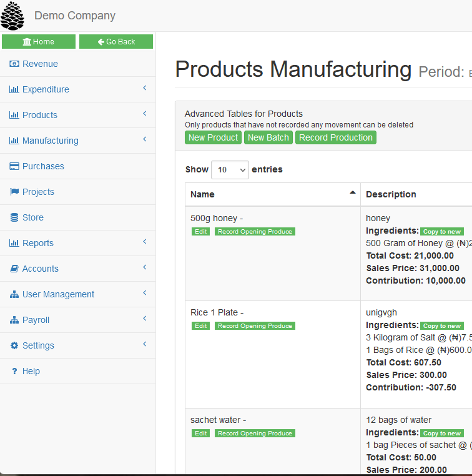472x476 pixels.
Task: Expand the Reports submenu chevron
Action: [144, 242]
